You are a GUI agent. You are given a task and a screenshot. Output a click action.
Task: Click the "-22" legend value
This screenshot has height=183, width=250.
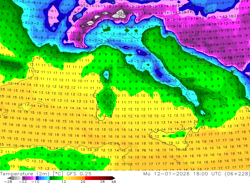point(23,182)
